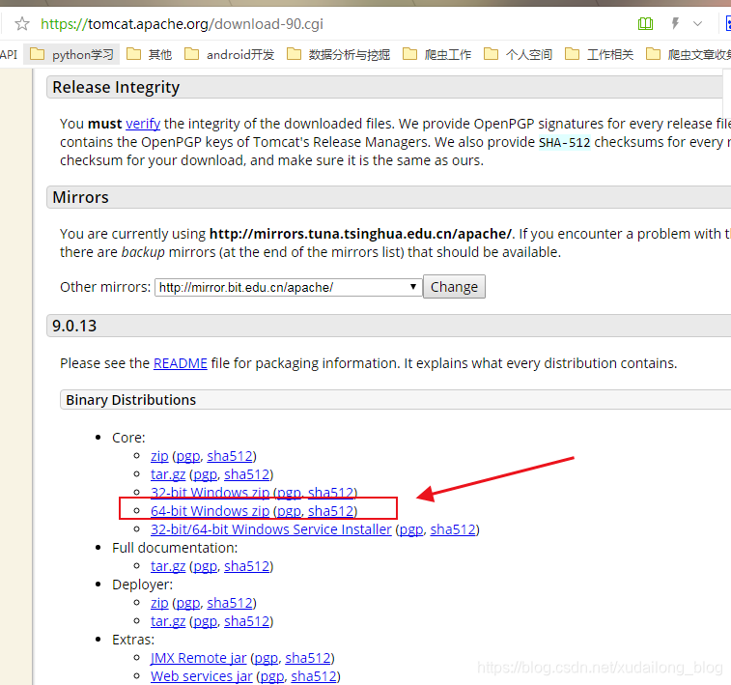Open the android开发 bookmark folder
Image resolution: width=731 pixels, height=685 pixels.
[x=230, y=54]
